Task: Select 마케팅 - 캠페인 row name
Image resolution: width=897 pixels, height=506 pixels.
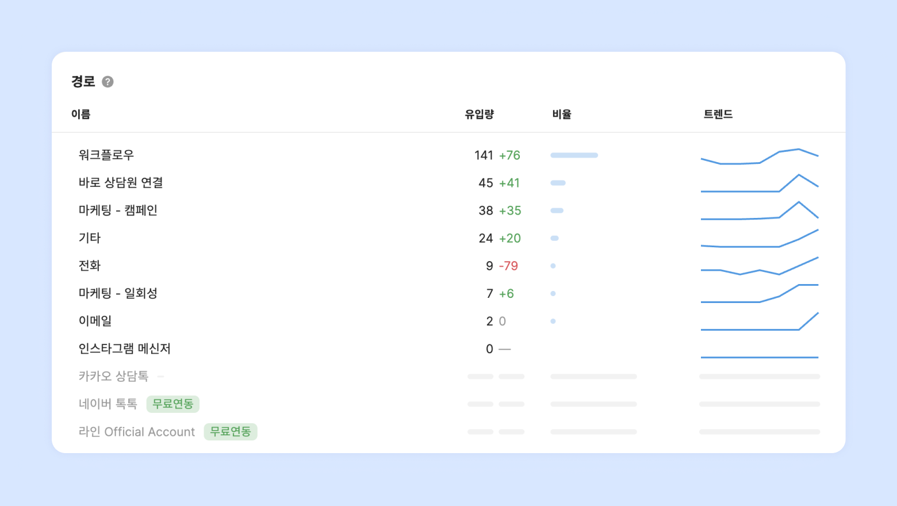Action: tap(118, 210)
